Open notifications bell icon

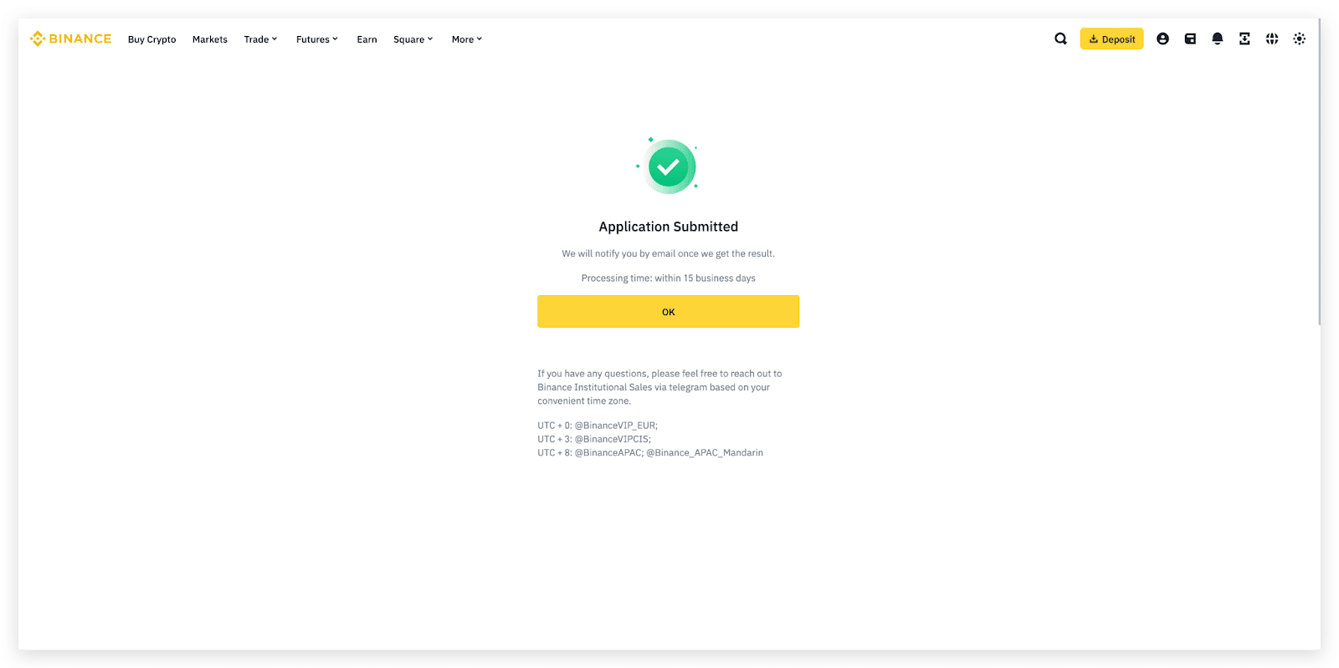pos(1218,38)
